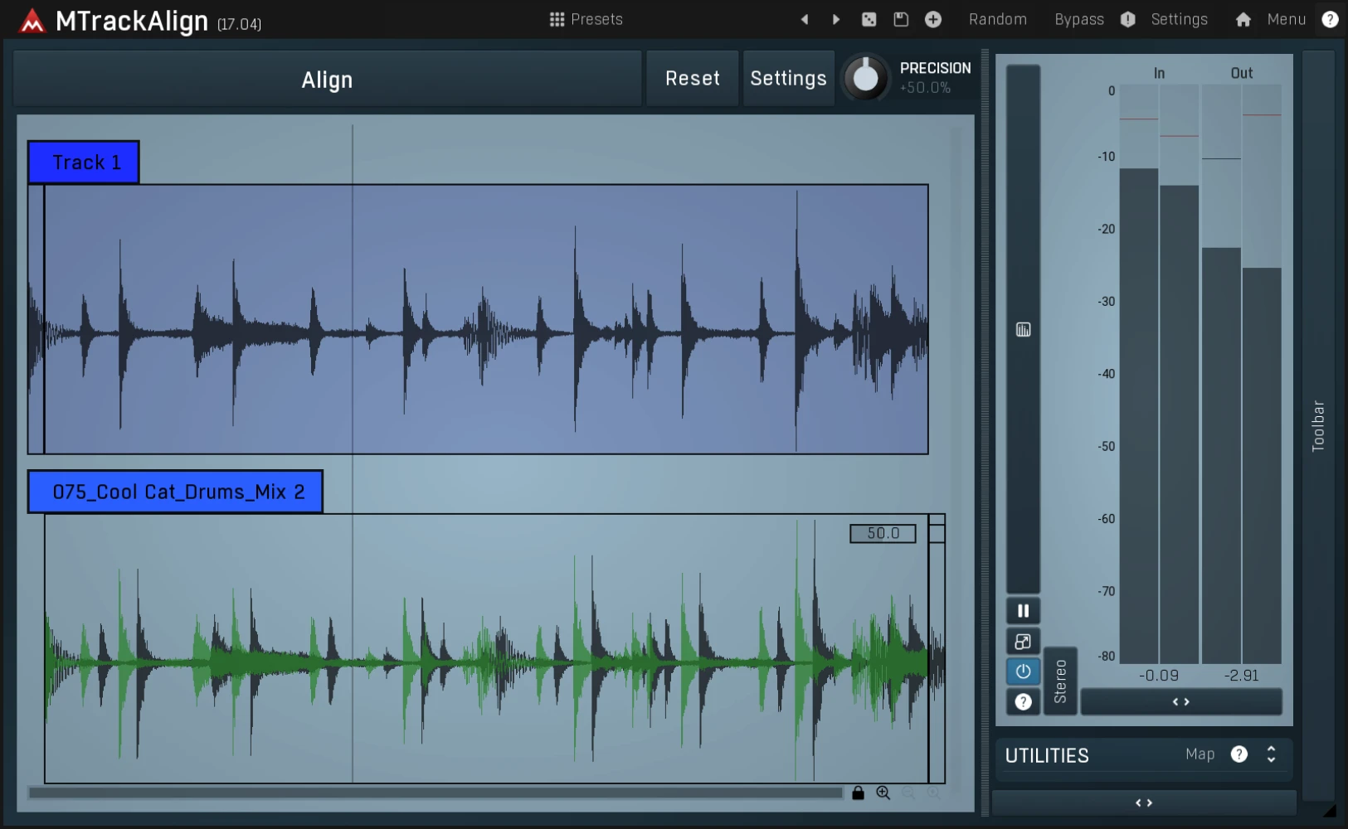Expand the horizontal arrows below the meters

(1182, 701)
